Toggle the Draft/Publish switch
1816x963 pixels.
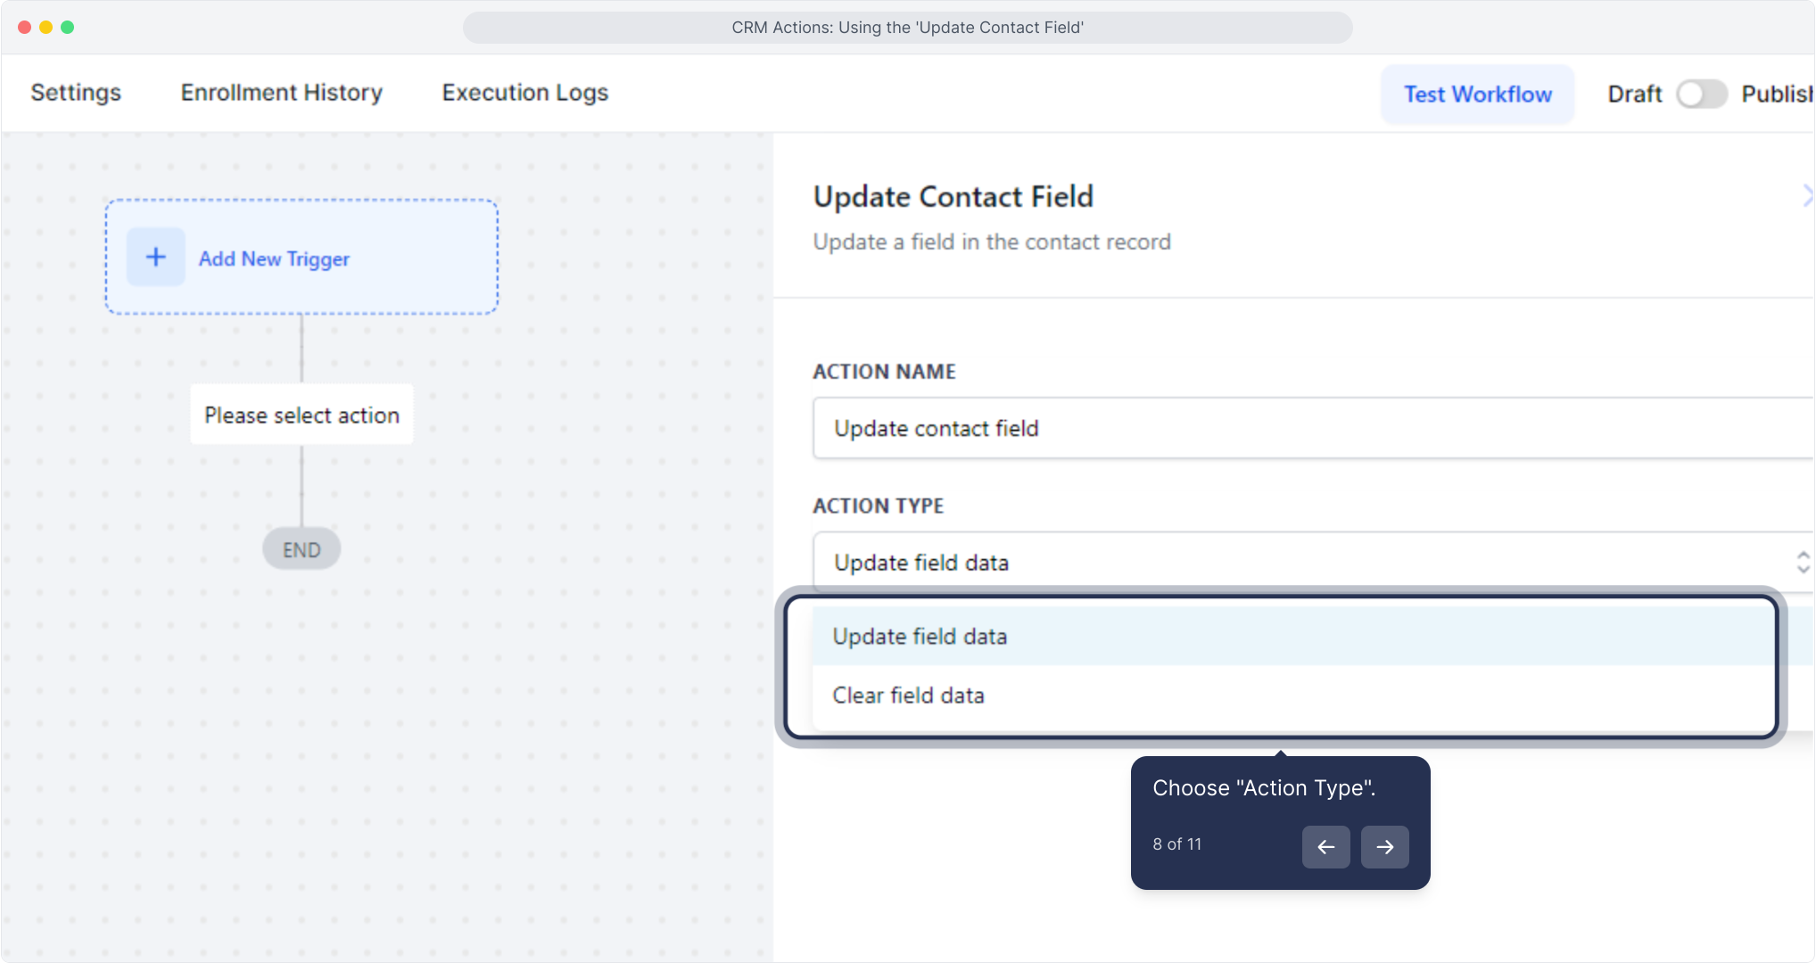pyautogui.click(x=1701, y=94)
